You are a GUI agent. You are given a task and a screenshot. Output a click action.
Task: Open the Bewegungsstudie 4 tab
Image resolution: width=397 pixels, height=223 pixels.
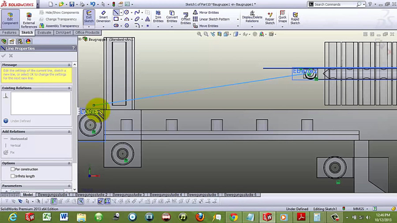(166, 195)
